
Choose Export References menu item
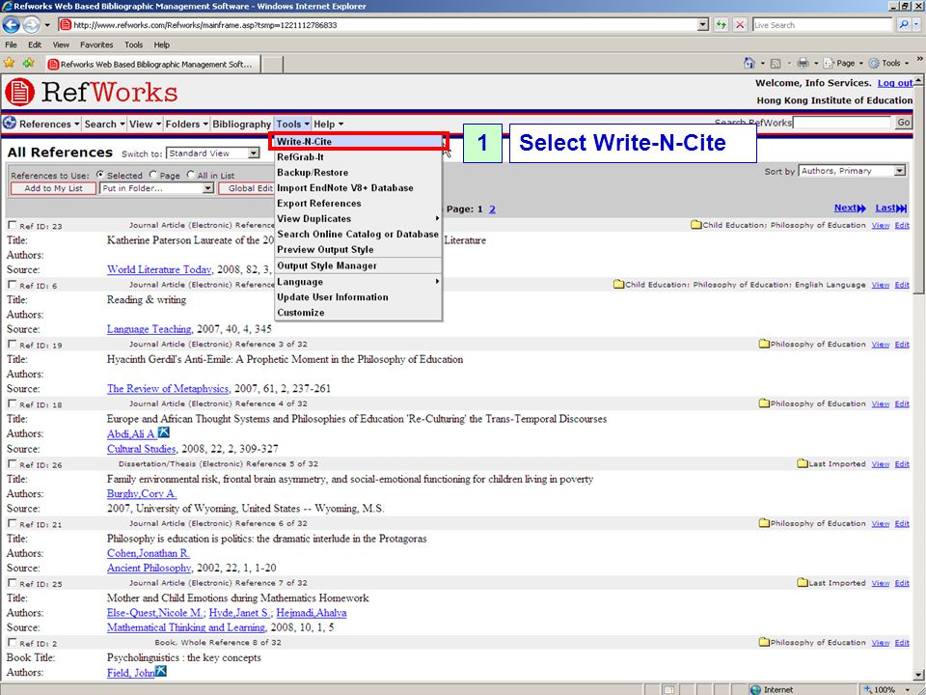(359, 204)
